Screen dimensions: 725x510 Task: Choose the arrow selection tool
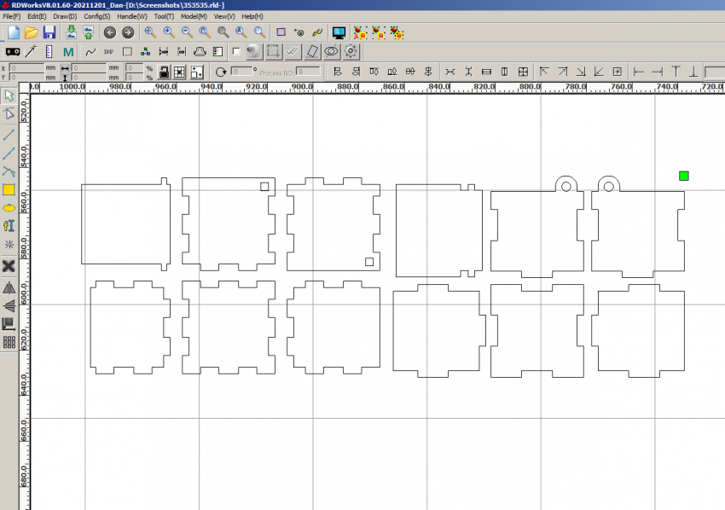[x=9, y=95]
